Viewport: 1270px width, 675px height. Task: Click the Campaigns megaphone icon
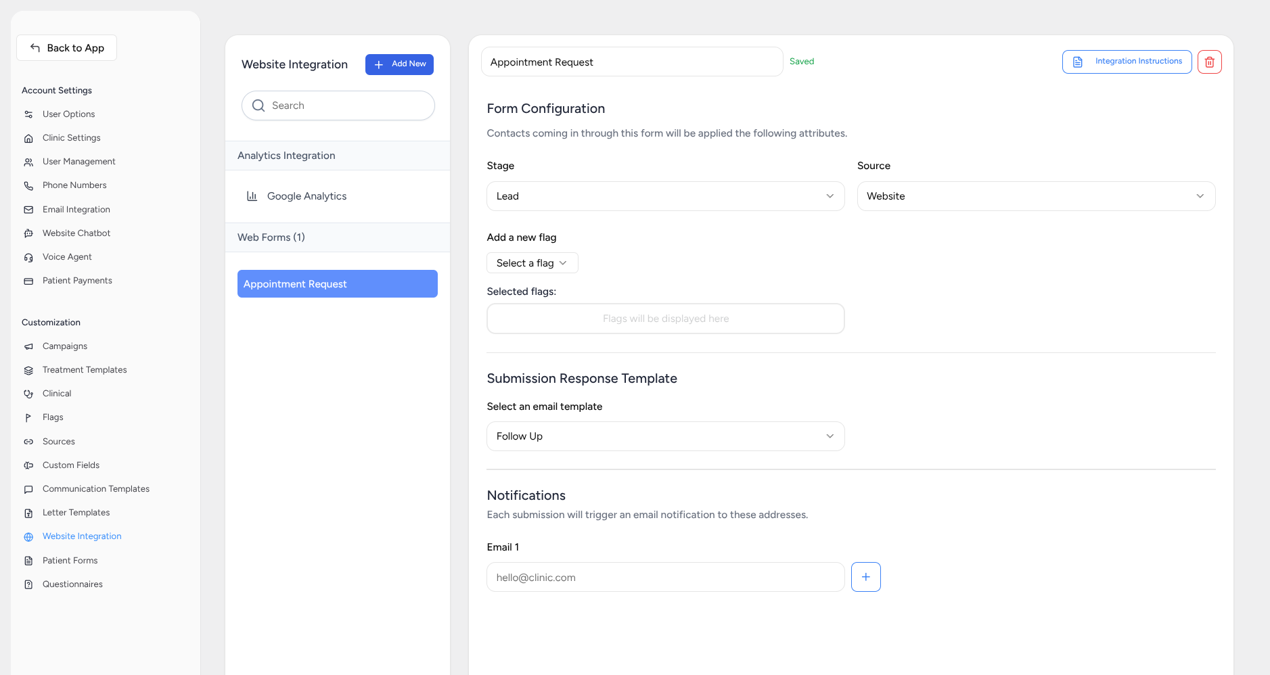[x=28, y=346]
